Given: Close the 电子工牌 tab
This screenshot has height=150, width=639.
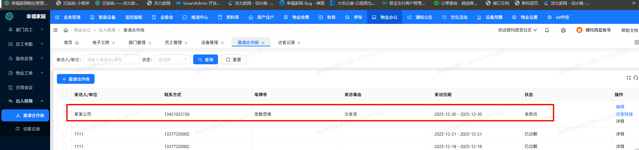Looking at the screenshot, I should click(x=114, y=43).
